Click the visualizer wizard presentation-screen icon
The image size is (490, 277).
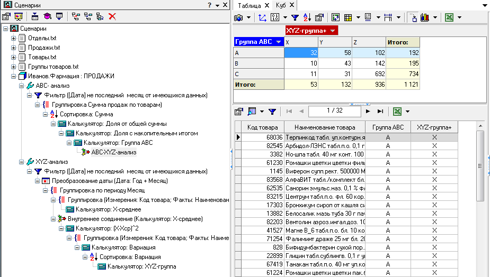[19, 16]
